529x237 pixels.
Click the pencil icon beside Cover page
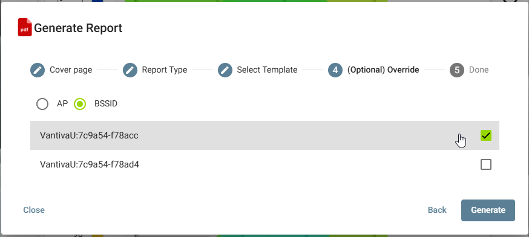pos(38,70)
